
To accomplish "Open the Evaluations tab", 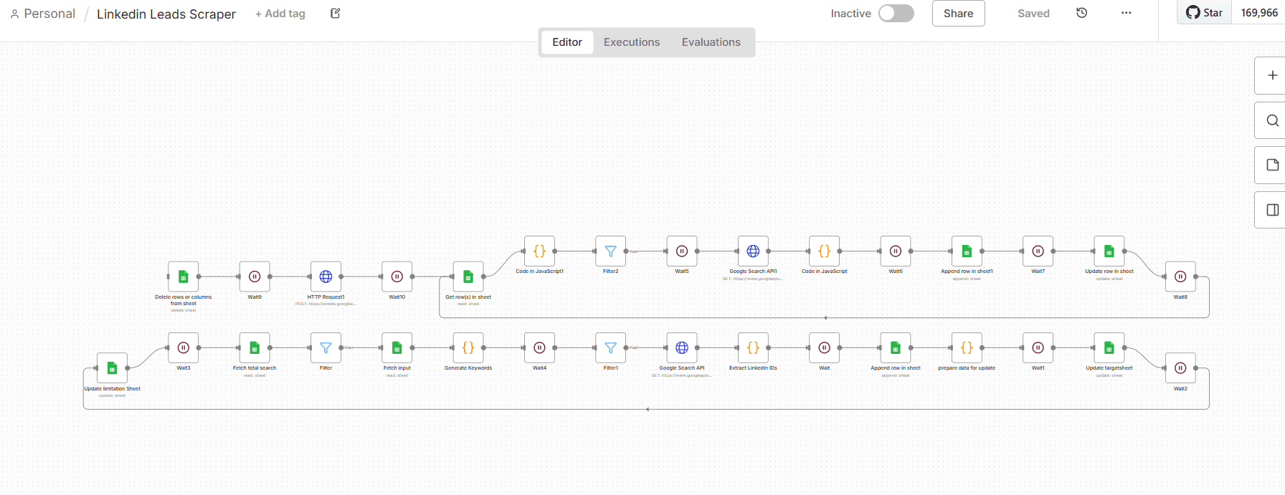I will point(711,42).
